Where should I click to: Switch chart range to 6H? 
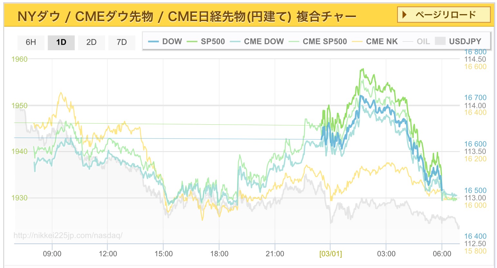[x=31, y=42]
